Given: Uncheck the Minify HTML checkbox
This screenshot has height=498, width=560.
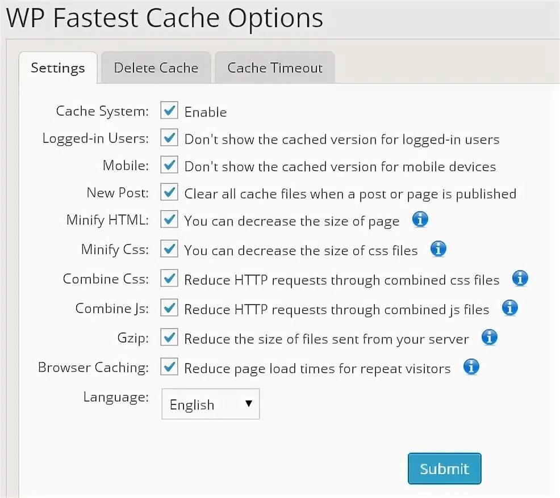Looking at the screenshot, I should point(169,220).
